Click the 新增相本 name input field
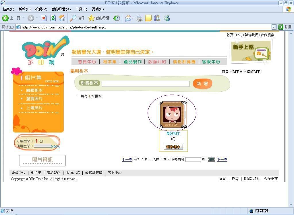The image size is (294, 215). pyautogui.click(x=145, y=84)
